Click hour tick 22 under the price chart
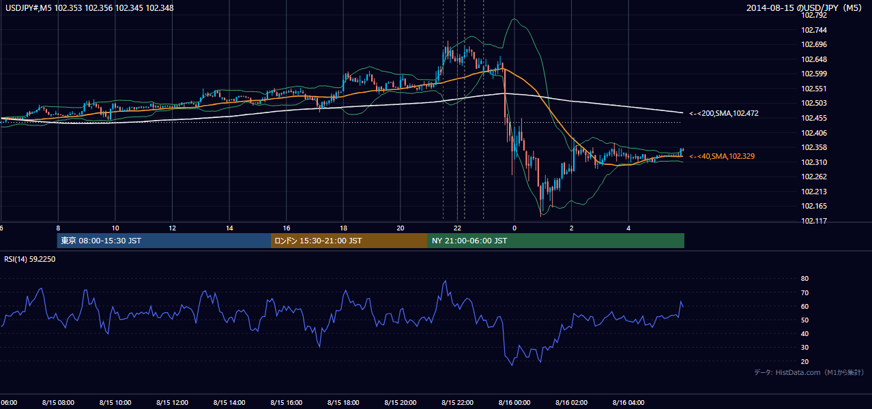 point(458,228)
